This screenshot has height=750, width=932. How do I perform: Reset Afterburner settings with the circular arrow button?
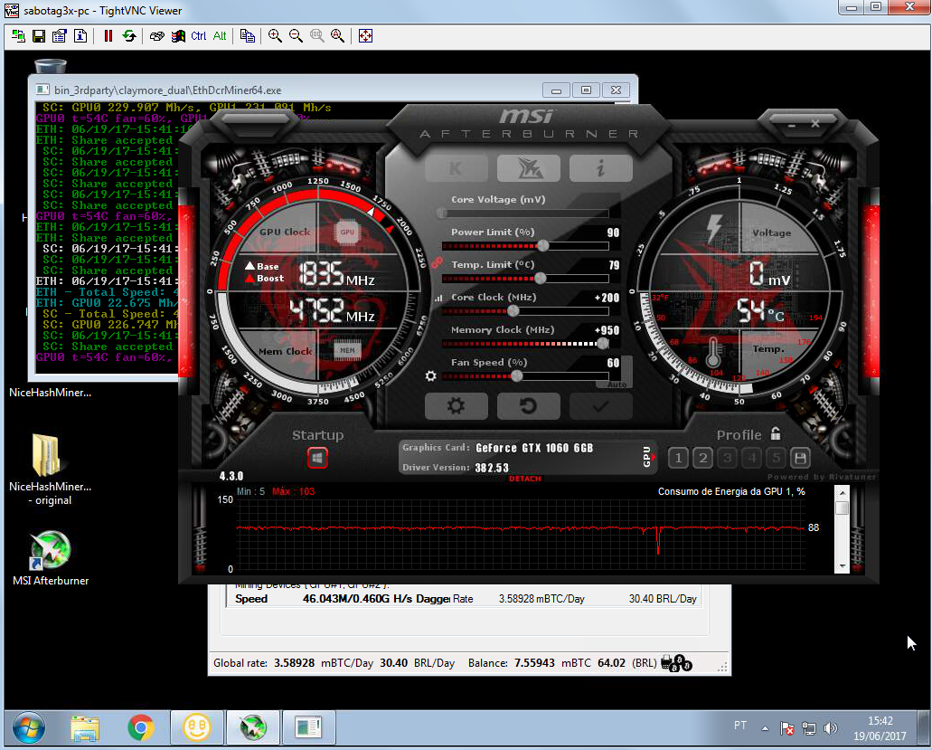click(x=529, y=406)
